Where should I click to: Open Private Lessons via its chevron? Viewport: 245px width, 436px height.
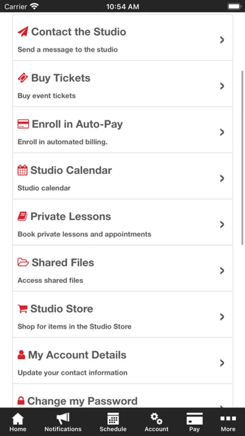pyautogui.click(x=222, y=225)
